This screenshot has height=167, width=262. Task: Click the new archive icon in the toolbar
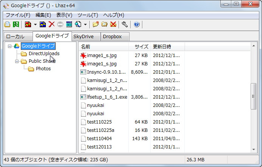tap(7, 24)
